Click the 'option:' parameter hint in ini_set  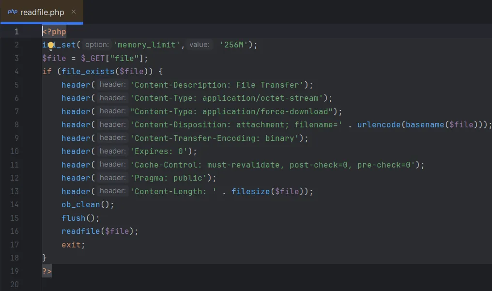tap(97, 45)
